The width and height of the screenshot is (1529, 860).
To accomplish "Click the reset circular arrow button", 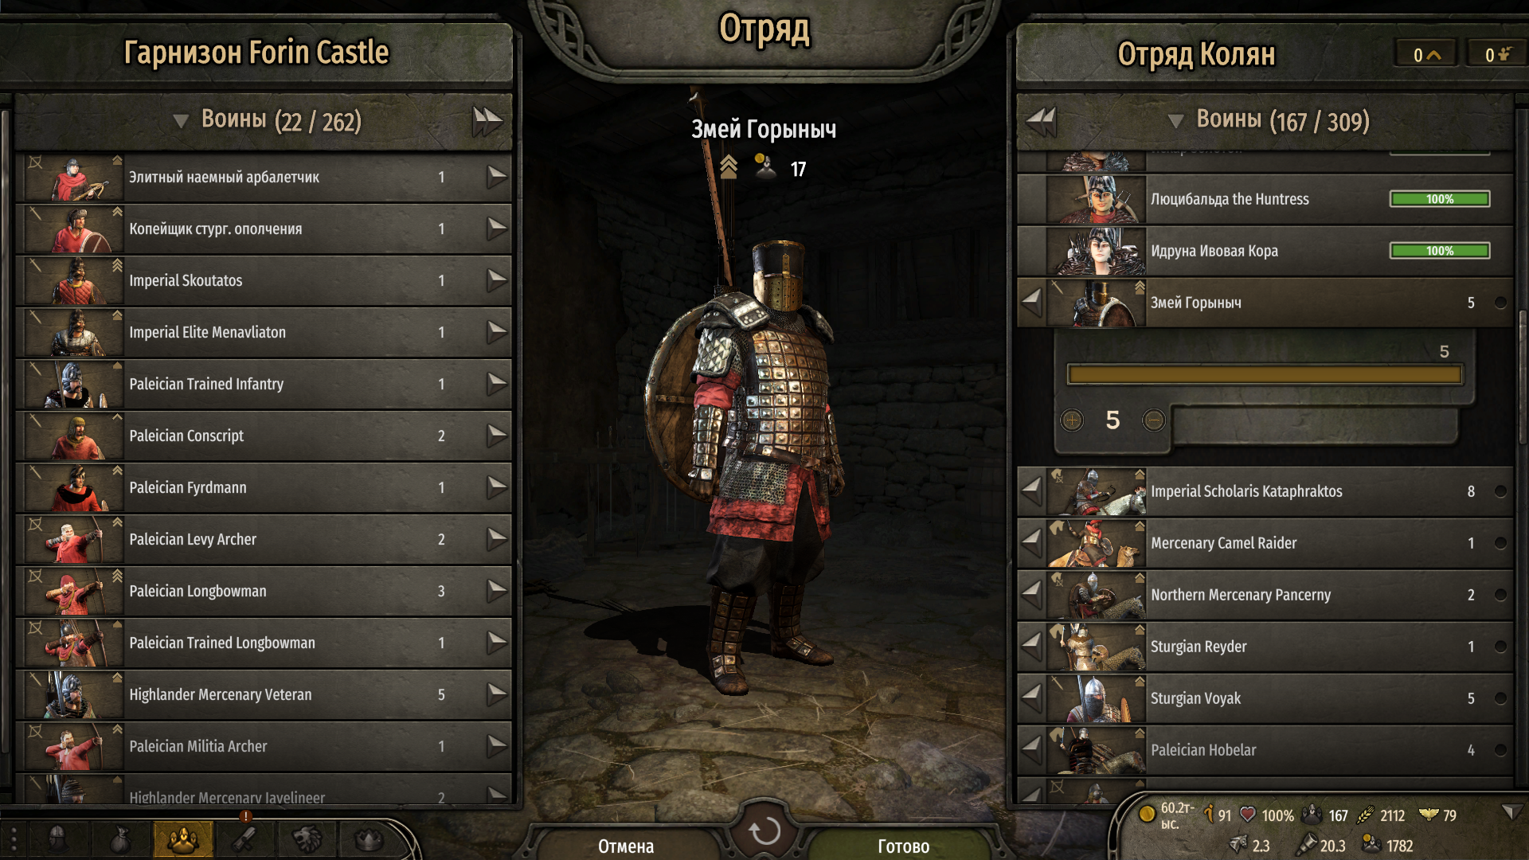I will tap(764, 831).
